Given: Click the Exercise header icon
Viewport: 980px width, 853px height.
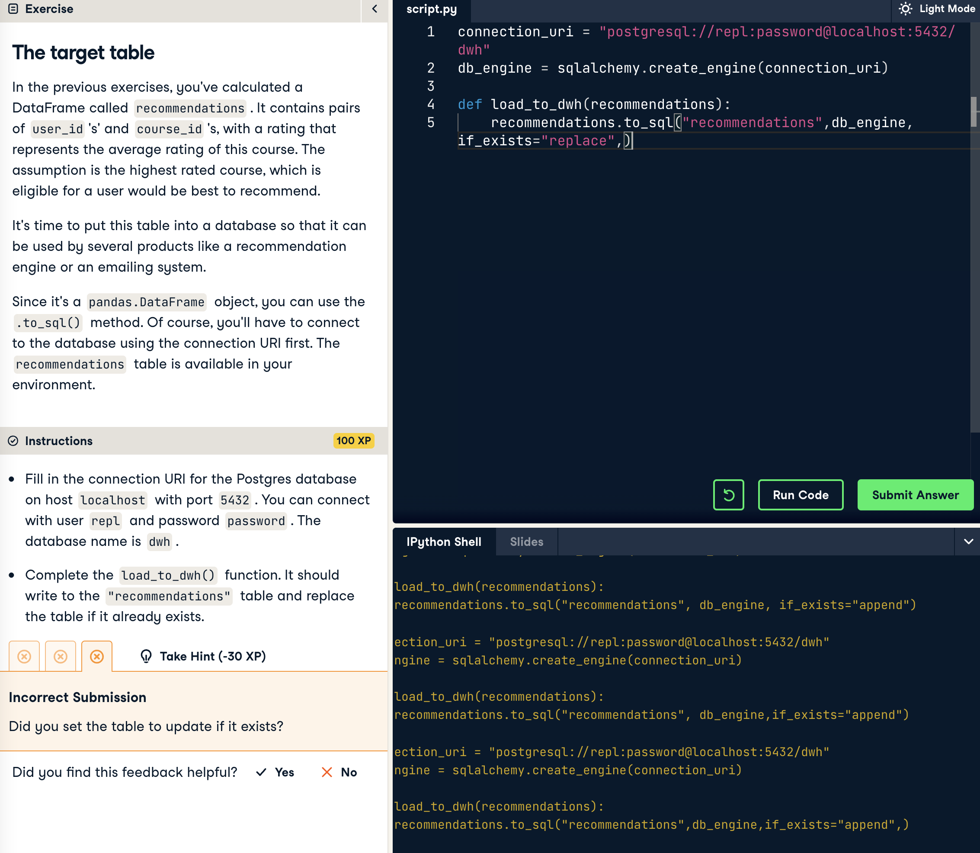Looking at the screenshot, I should click(13, 9).
